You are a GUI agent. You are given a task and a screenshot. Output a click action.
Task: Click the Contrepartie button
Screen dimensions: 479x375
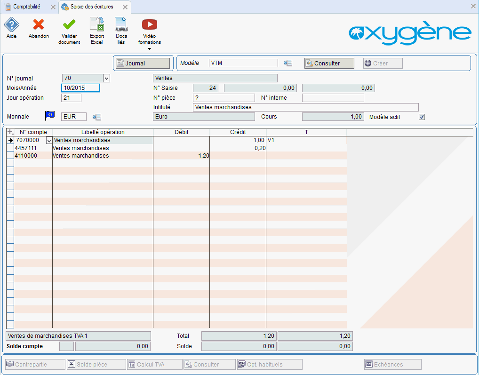(x=35, y=364)
